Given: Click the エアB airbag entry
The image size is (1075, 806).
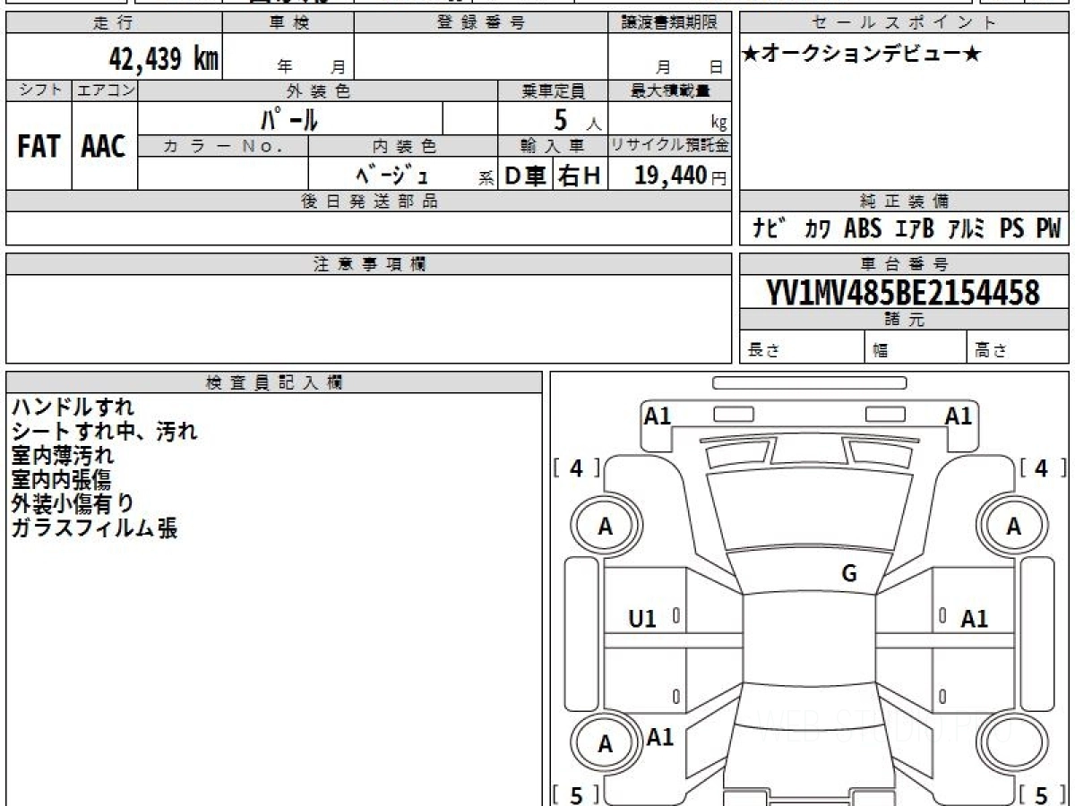Looking at the screenshot, I should click(x=914, y=228).
